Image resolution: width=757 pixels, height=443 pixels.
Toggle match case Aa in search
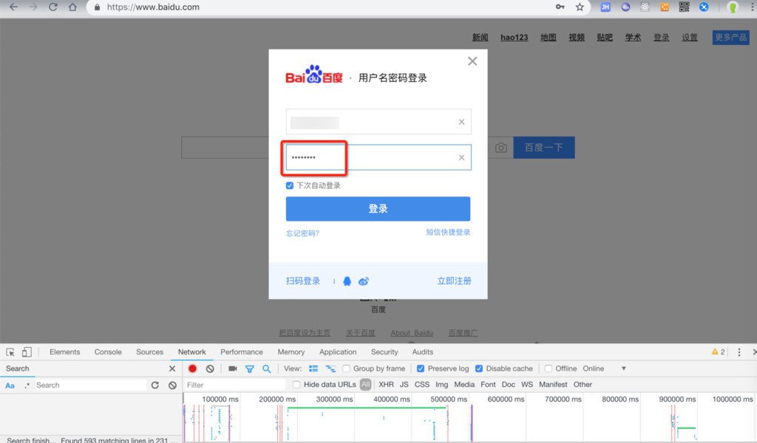click(x=10, y=385)
